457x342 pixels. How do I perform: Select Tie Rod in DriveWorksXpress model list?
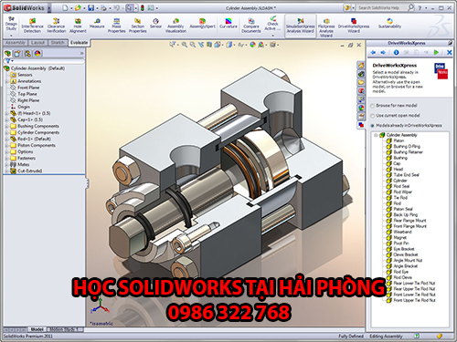(400, 198)
